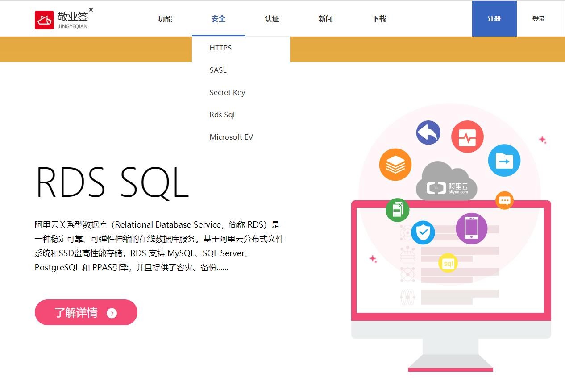Click the gray Aliyun cloud icon
Viewport: 565px width, 381px height.
[446, 182]
